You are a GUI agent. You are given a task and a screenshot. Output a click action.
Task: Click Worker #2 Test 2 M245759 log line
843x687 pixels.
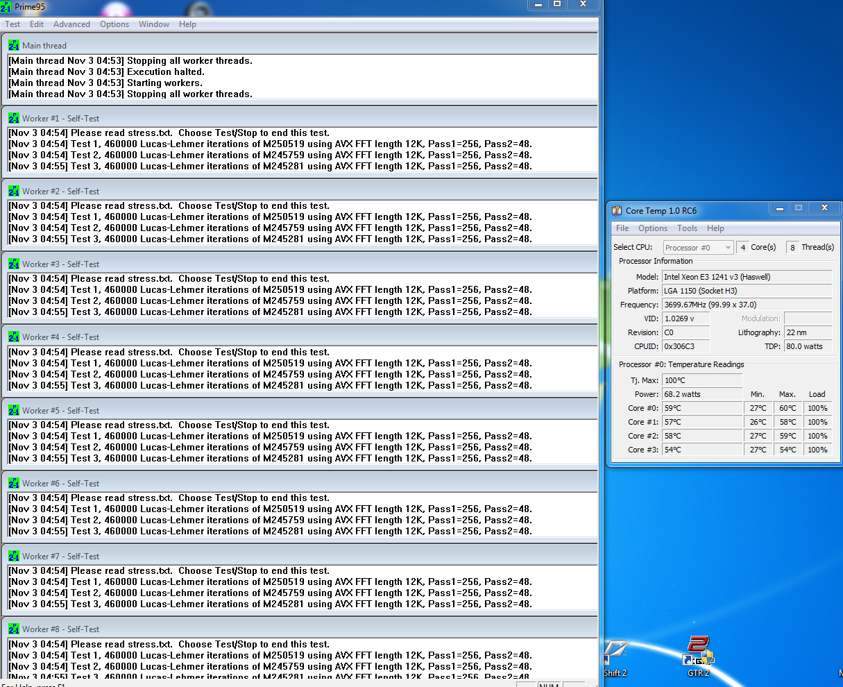tap(270, 228)
